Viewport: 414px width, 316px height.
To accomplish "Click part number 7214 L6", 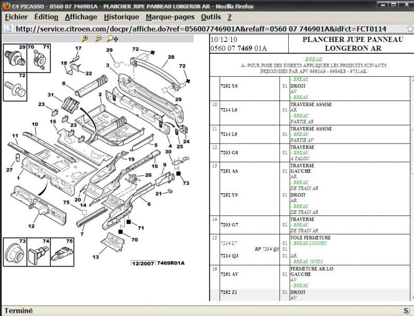I will tap(229, 110).
